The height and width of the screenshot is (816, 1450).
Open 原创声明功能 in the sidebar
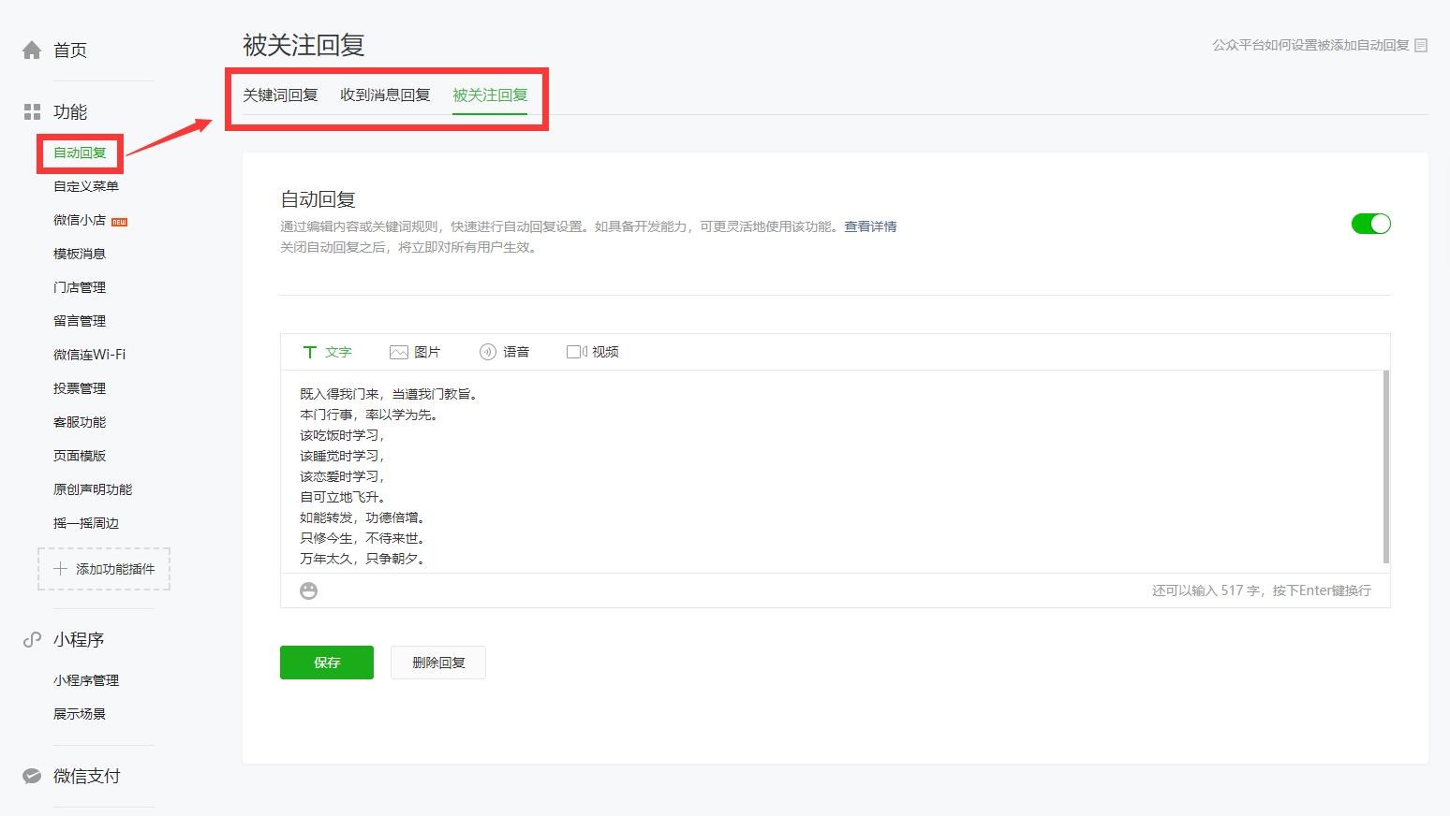(93, 489)
